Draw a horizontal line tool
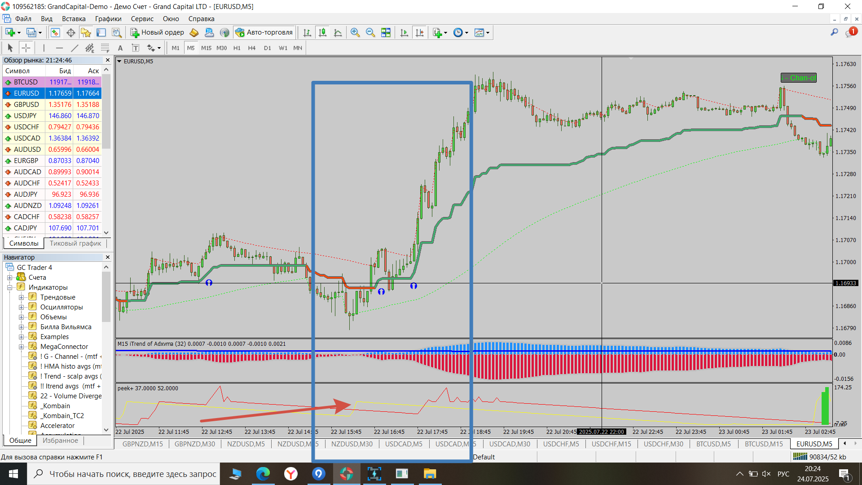 [59, 48]
